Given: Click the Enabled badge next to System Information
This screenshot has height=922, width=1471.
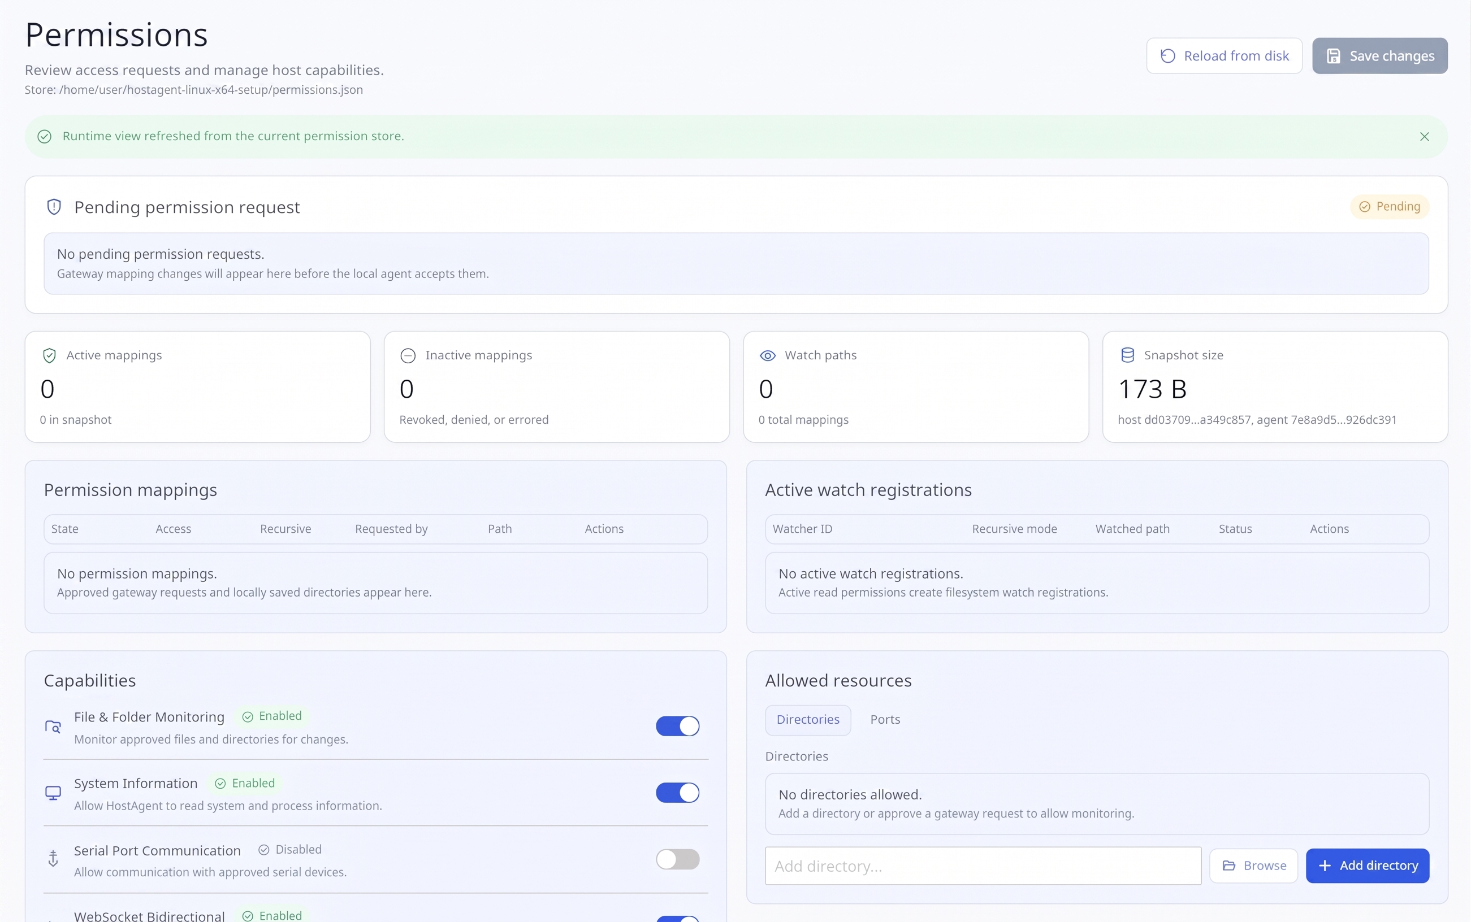Looking at the screenshot, I should 245,783.
